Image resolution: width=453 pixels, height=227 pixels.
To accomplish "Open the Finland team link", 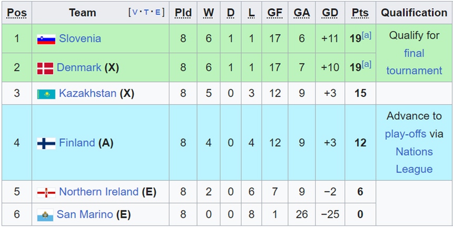I will pyautogui.click(x=77, y=143).
